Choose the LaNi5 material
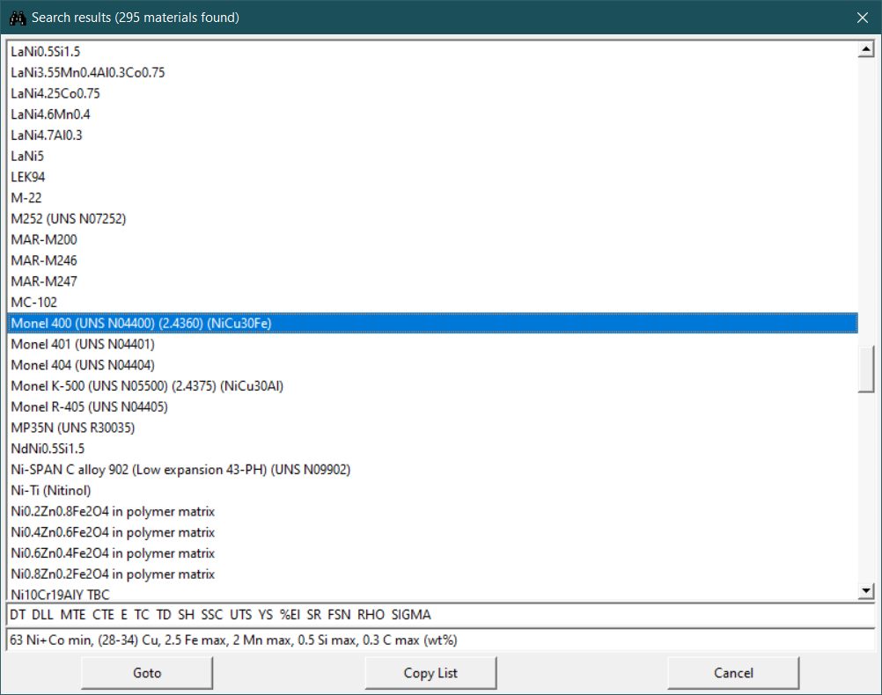This screenshot has height=695, width=882. (x=27, y=156)
